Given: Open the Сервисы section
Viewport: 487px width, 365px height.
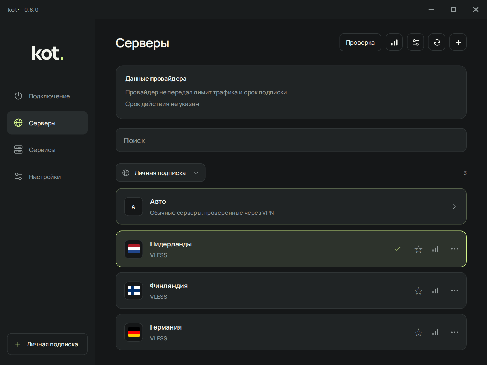Looking at the screenshot, I should point(47,150).
